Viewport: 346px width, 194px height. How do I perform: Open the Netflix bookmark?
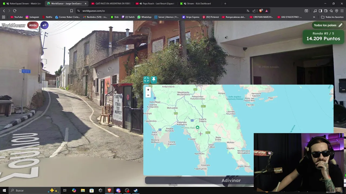(47, 17)
